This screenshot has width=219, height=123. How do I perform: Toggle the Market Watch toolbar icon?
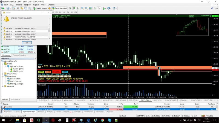(14, 8)
